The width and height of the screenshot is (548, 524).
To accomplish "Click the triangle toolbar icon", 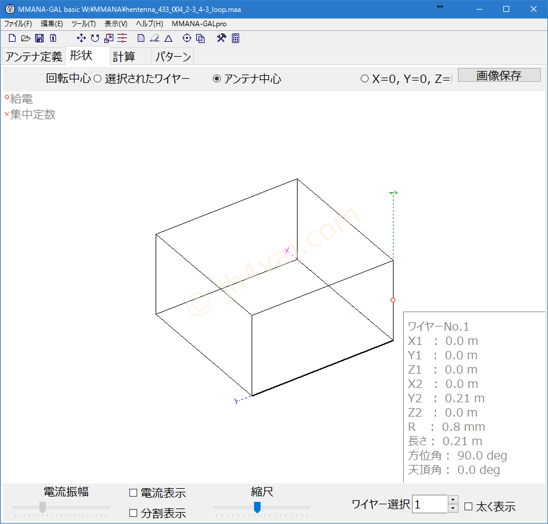I will 168,38.
